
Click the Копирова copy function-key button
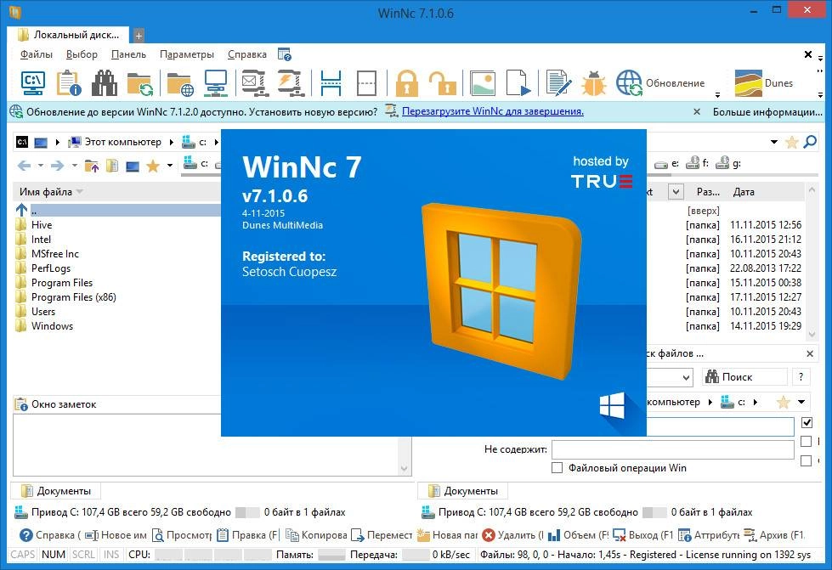pos(316,535)
